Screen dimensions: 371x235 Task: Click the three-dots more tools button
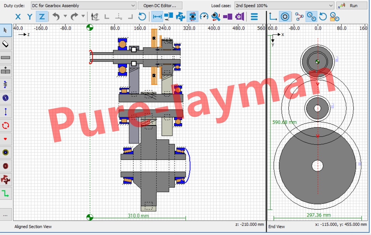pos(6,215)
